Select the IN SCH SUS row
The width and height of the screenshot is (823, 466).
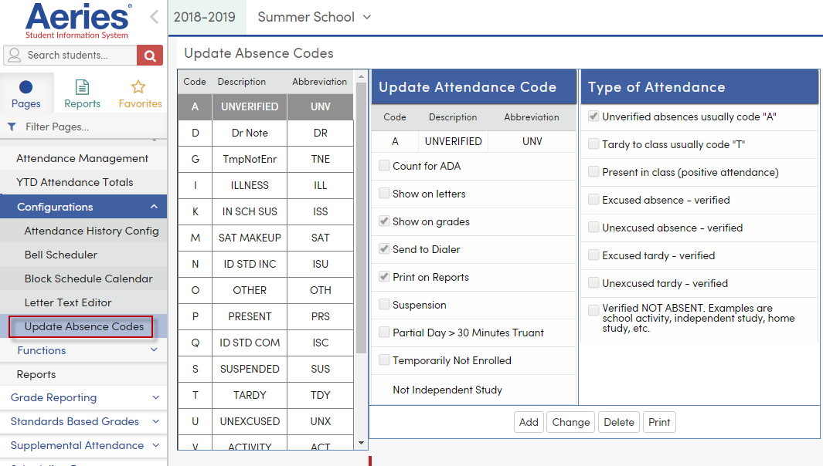(x=266, y=211)
